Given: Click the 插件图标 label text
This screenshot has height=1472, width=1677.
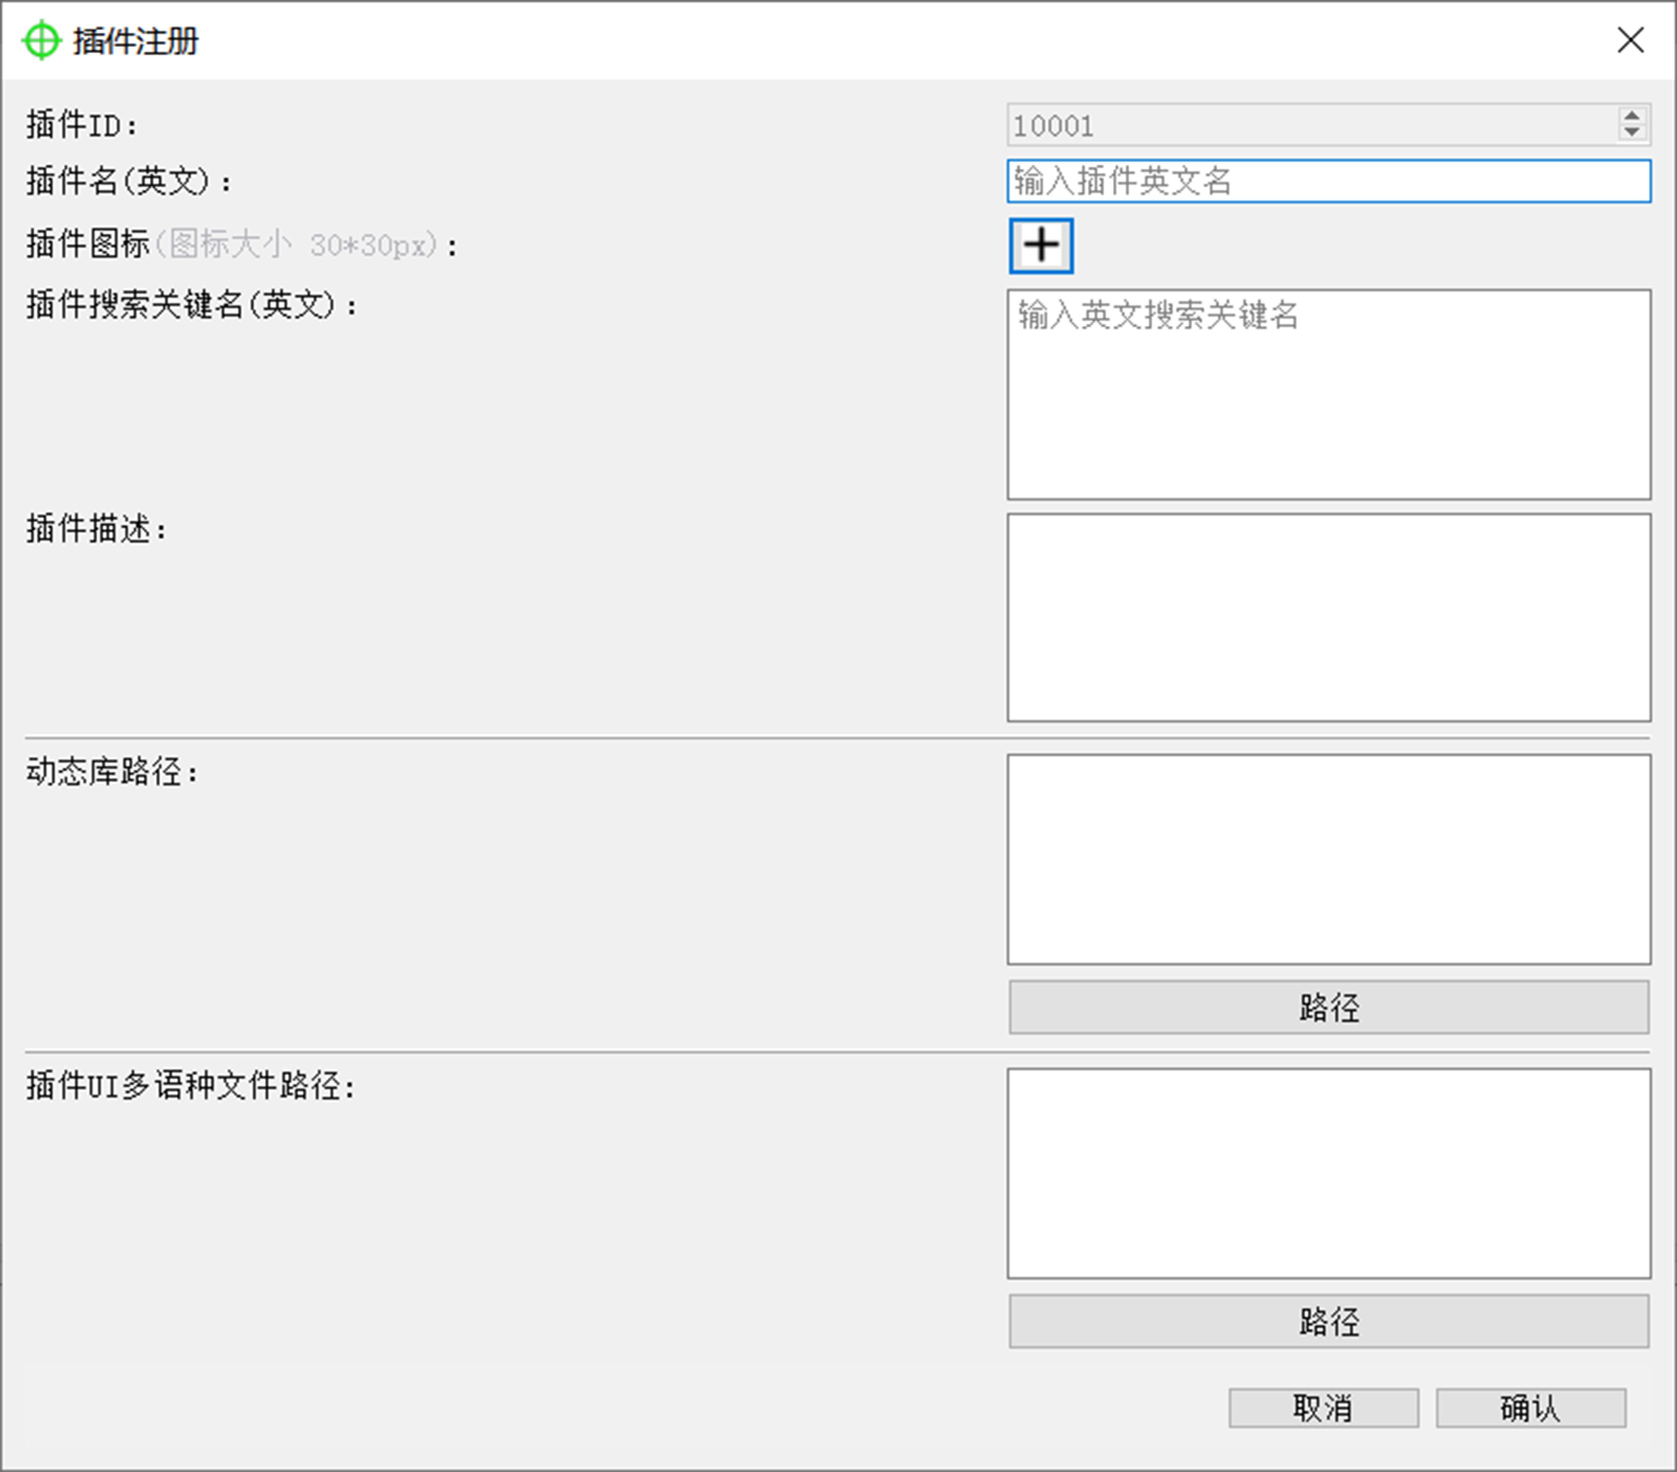Looking at the screenshot, I should [88, 244].
